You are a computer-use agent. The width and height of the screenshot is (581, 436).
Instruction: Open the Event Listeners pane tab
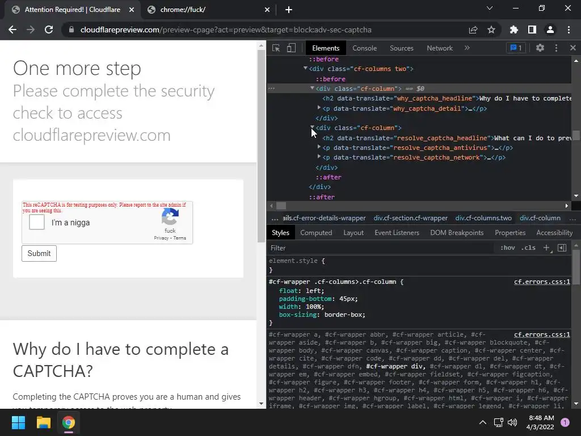[397, 232]
